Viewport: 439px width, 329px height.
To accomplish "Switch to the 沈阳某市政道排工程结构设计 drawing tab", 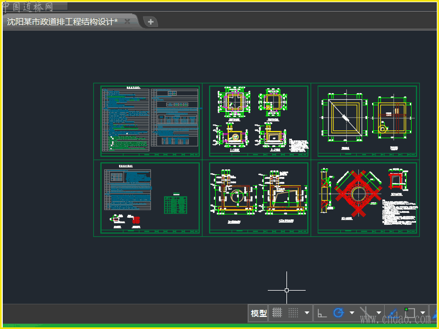I will point(62,22).
